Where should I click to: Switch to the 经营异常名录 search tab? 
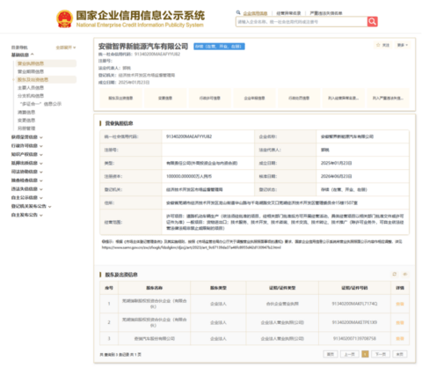pyautogui.click(x=288, y=13)
